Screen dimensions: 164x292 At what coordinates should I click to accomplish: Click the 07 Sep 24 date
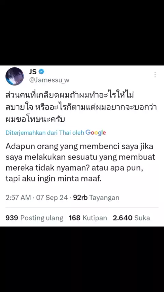[52, 198]
